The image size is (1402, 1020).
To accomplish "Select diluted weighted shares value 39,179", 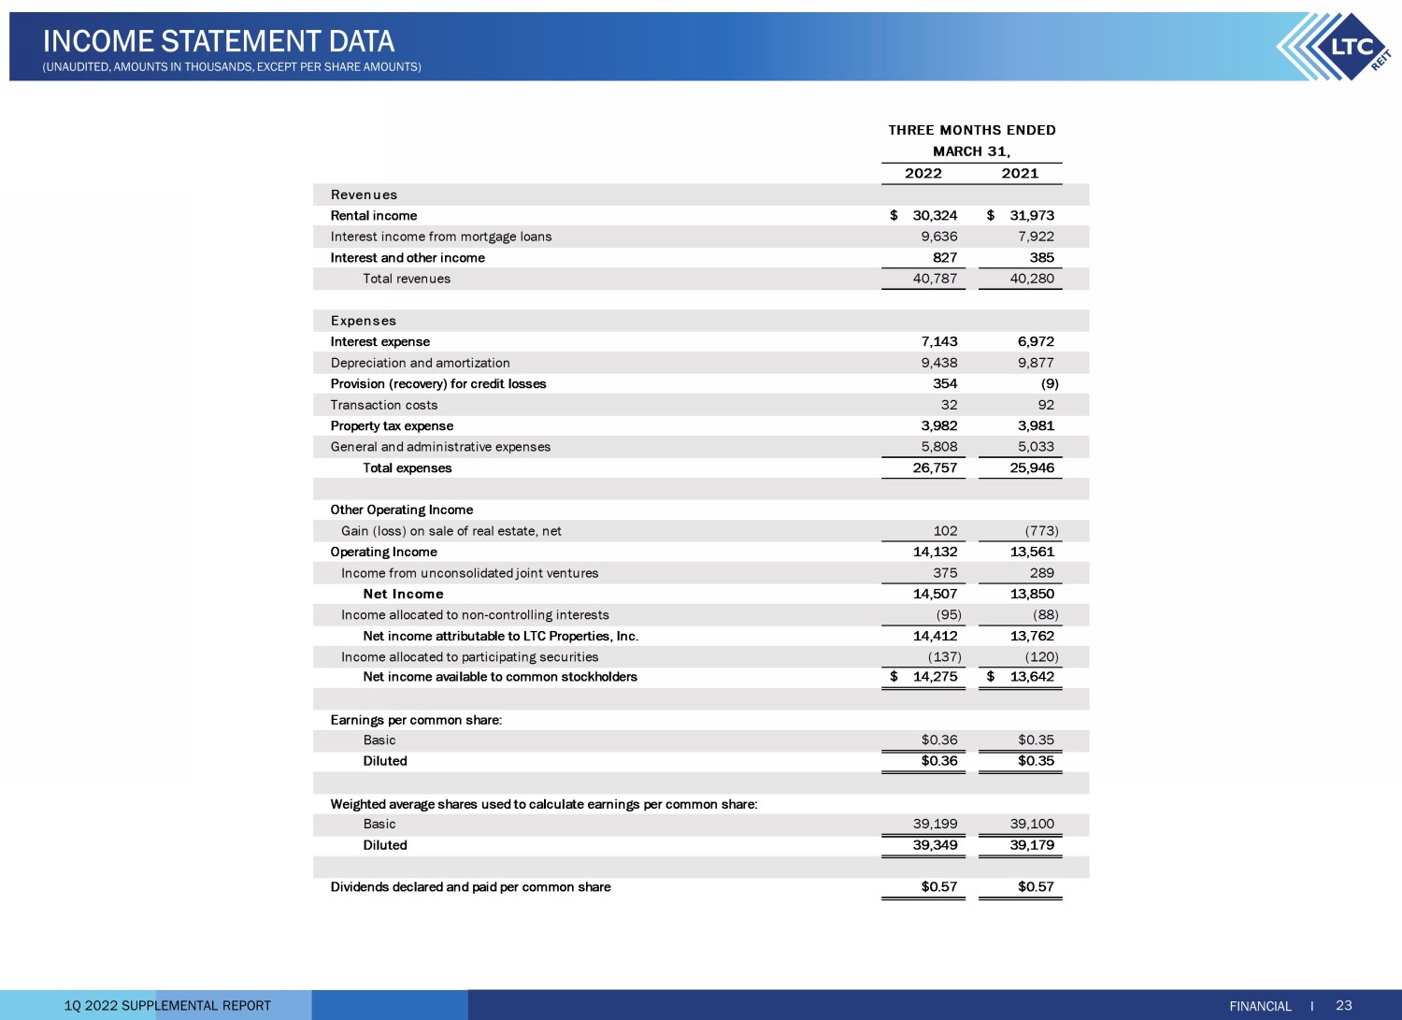I will [x=1032, y=845].
